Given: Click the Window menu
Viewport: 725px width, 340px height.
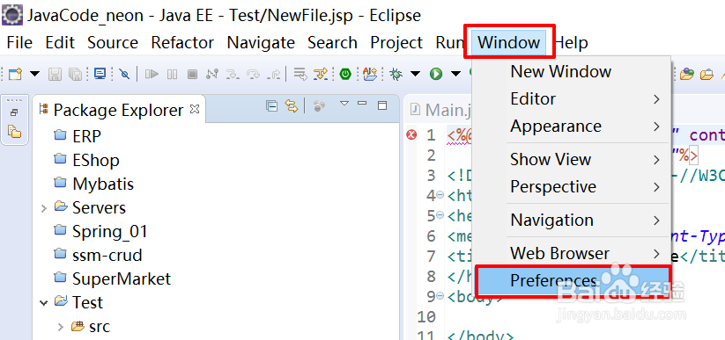Looking at the screenshot, I should [509, 42].
